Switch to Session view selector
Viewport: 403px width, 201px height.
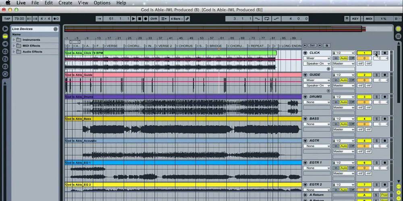pos(399,37)
